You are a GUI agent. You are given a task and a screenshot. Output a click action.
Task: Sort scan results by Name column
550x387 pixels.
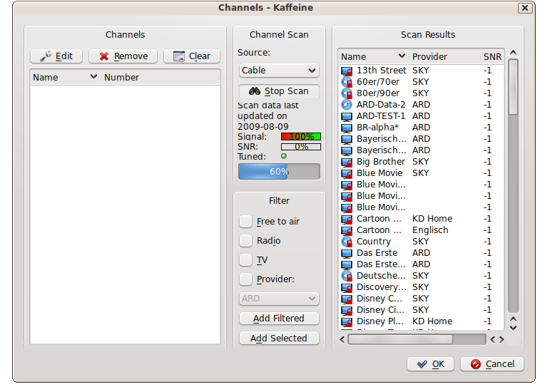[x=374, y=57]
